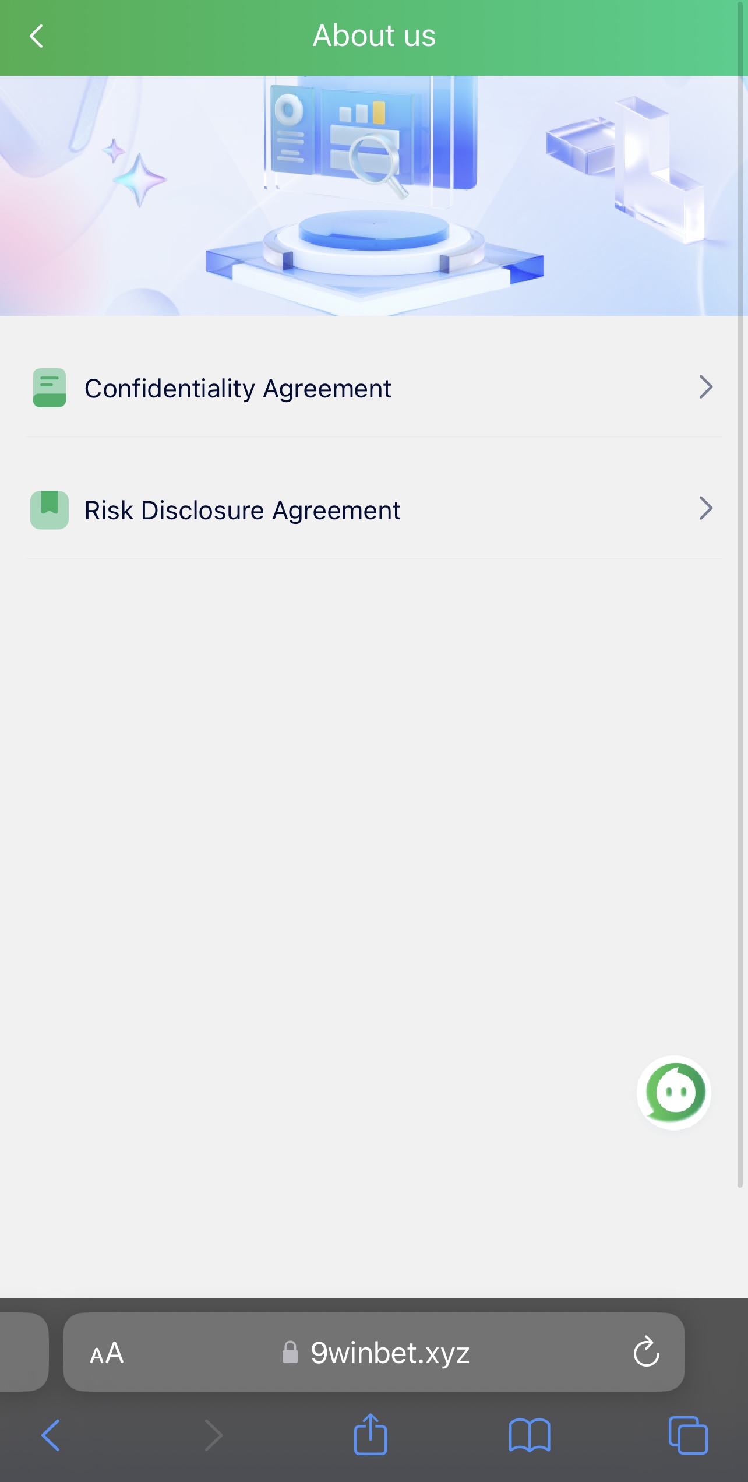The height and width of the screenshot is (1482, 748).
Task: Open the Risk Disclosure Agreement entry
Action: coord(242,511)
